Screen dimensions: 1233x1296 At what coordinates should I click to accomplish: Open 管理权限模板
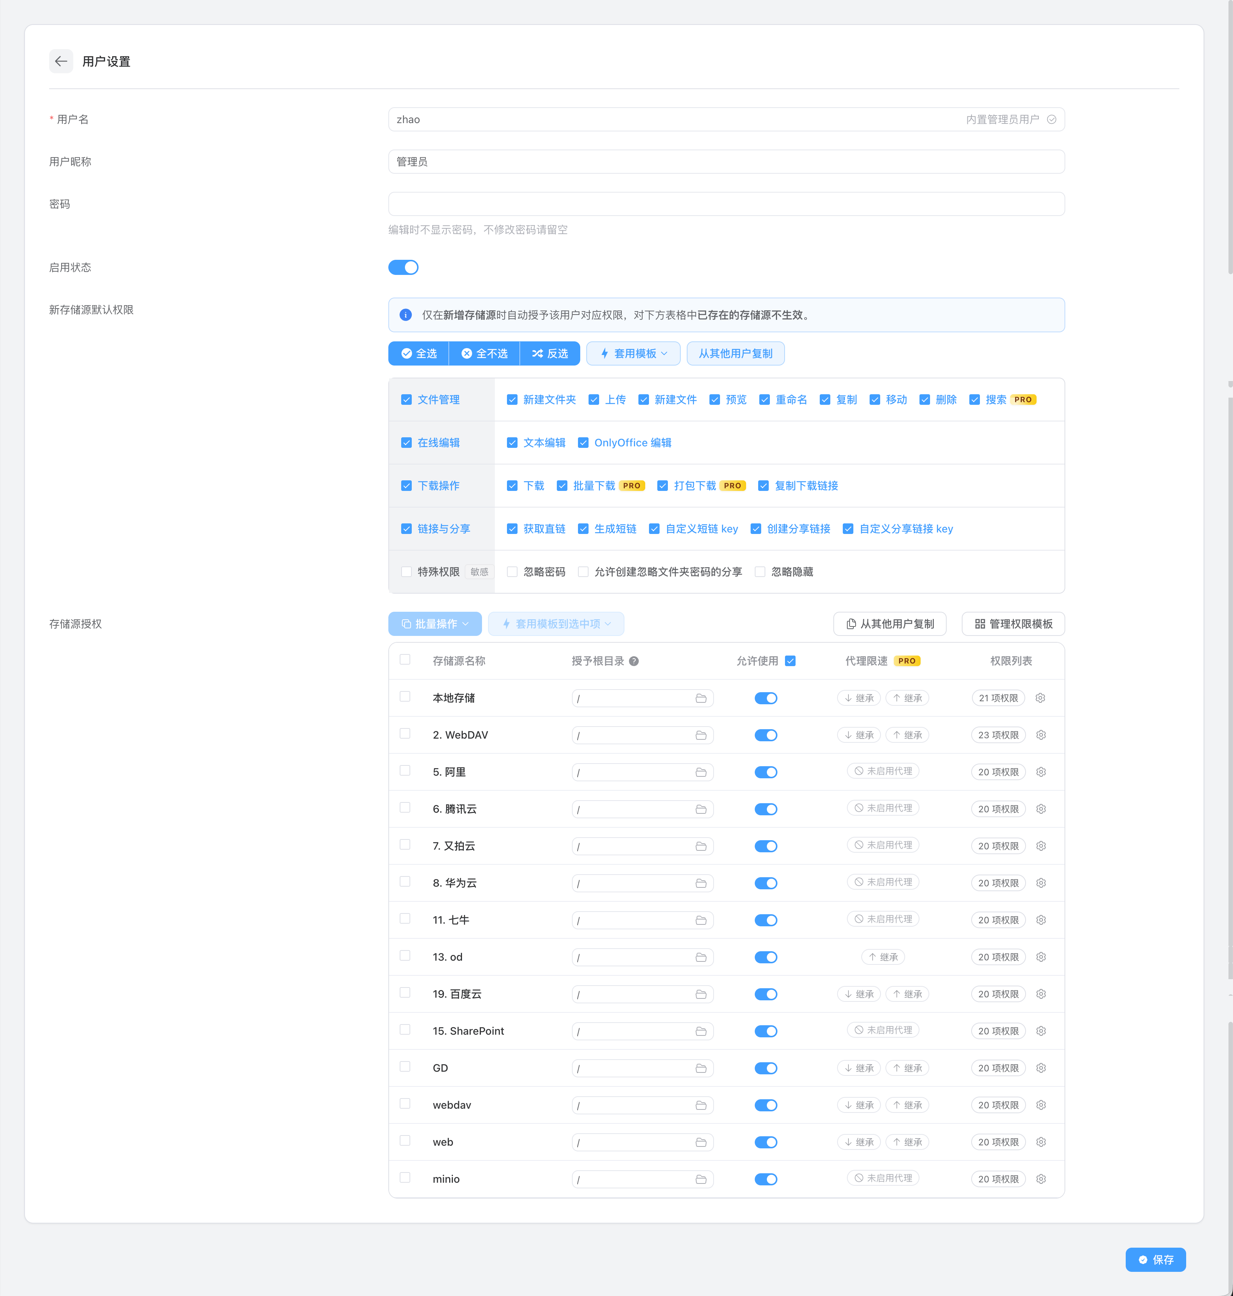[1013, 624]
